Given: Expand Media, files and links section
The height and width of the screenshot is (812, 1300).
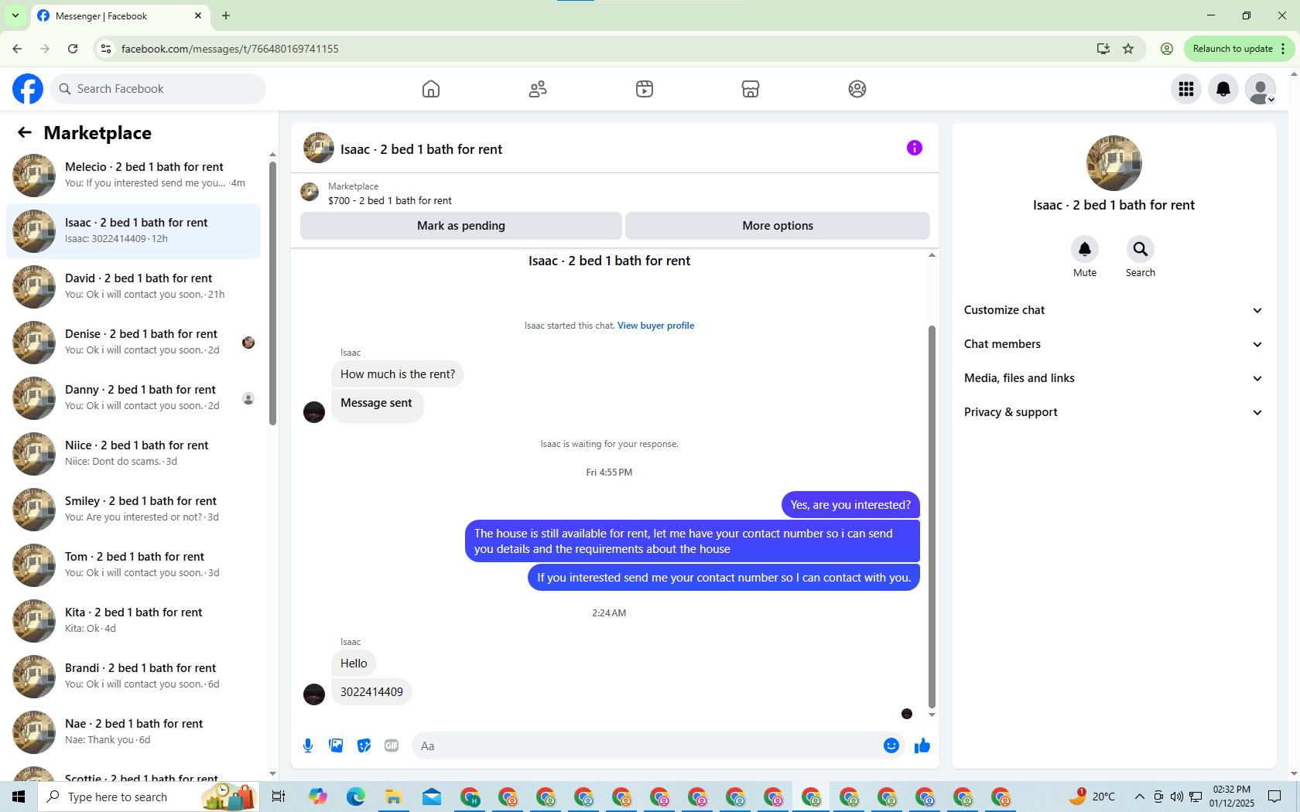Looking at the screenshot, I should click(x=1114, y=378).
